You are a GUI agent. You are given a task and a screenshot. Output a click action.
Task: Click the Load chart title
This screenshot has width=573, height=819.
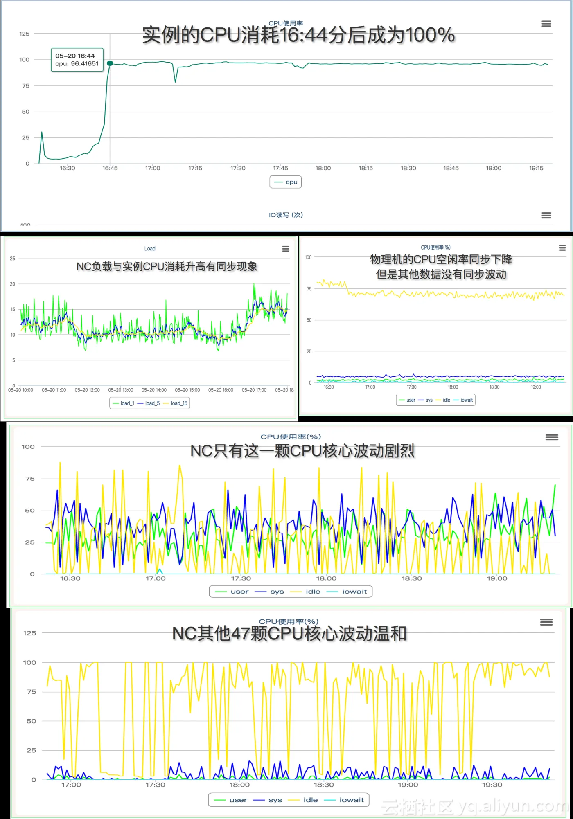[x=150, y=249]
